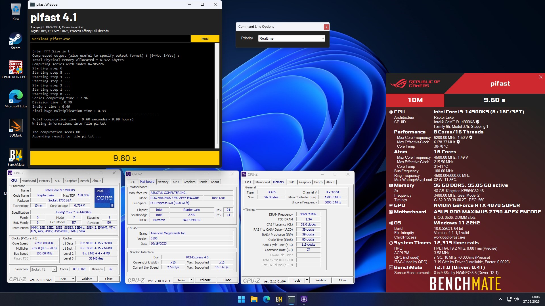Viewport: 545px width, 306px height.
Task: Show hidden system tray icons
Action: (x=500, y=299)
